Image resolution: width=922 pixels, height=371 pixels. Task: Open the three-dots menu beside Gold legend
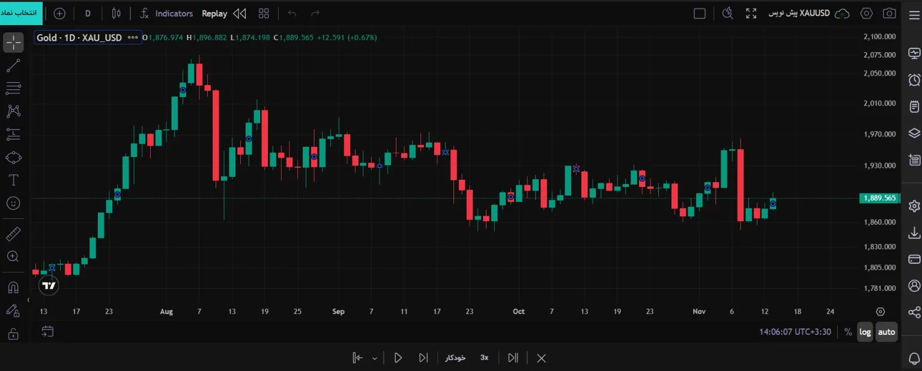[133, 38]
